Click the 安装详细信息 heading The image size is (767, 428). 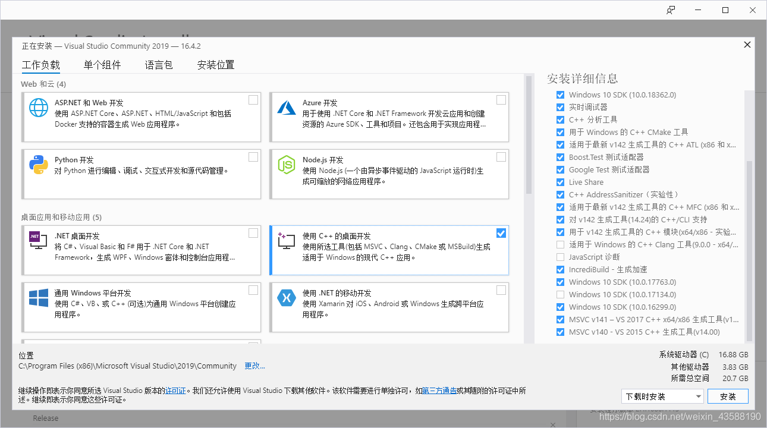(583, 78)
